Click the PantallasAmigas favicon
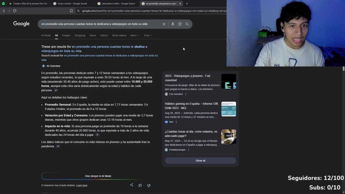This screenshot has height=194, width=345. 166,150
